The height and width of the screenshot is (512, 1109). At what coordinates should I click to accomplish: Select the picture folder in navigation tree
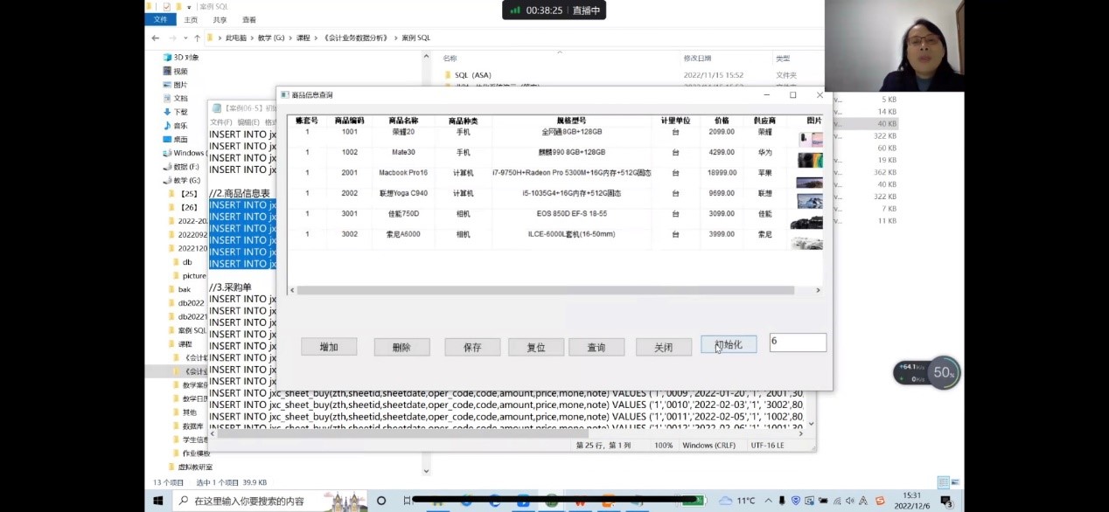pyautogui.click(x=194, y=275)
